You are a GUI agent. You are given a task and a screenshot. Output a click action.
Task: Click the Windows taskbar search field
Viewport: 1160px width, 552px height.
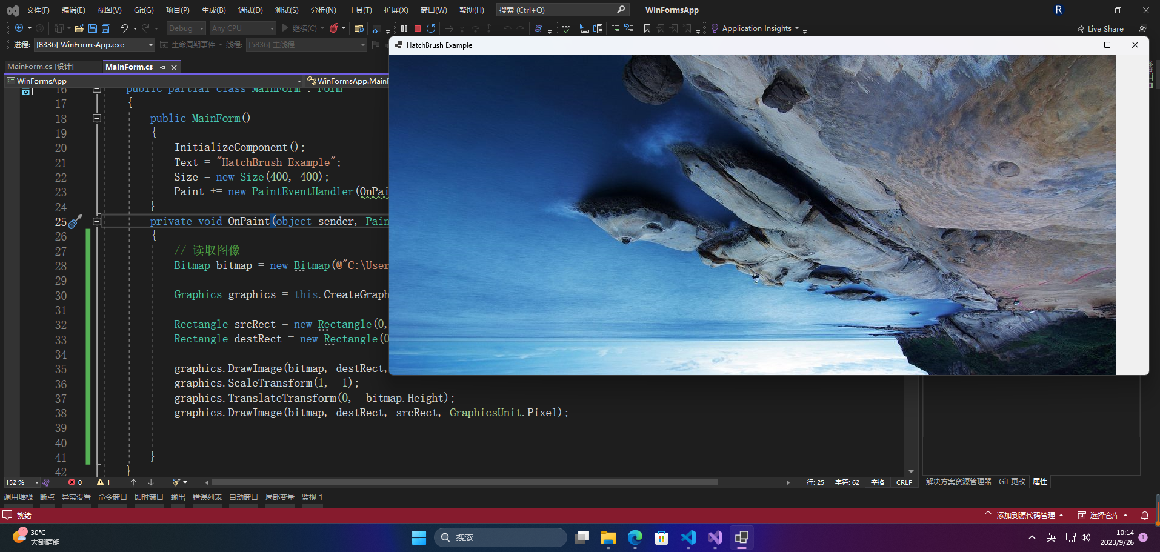pos(501,537)
